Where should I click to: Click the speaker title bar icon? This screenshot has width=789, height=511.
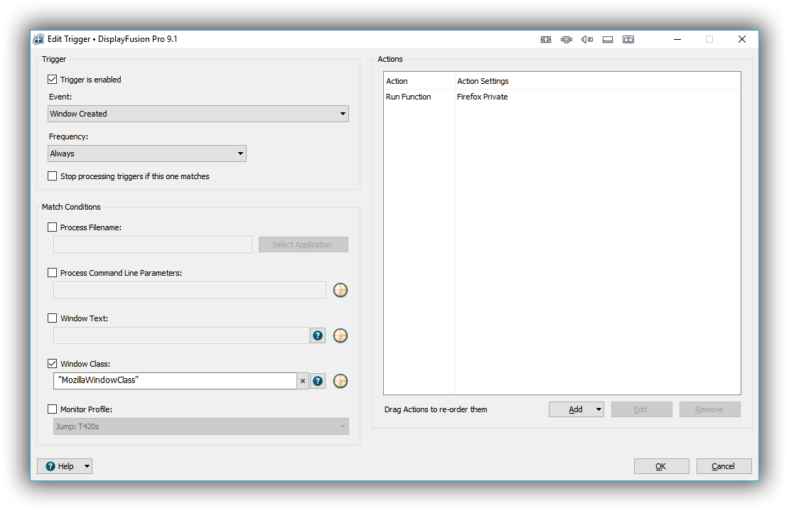coord(587,40)
